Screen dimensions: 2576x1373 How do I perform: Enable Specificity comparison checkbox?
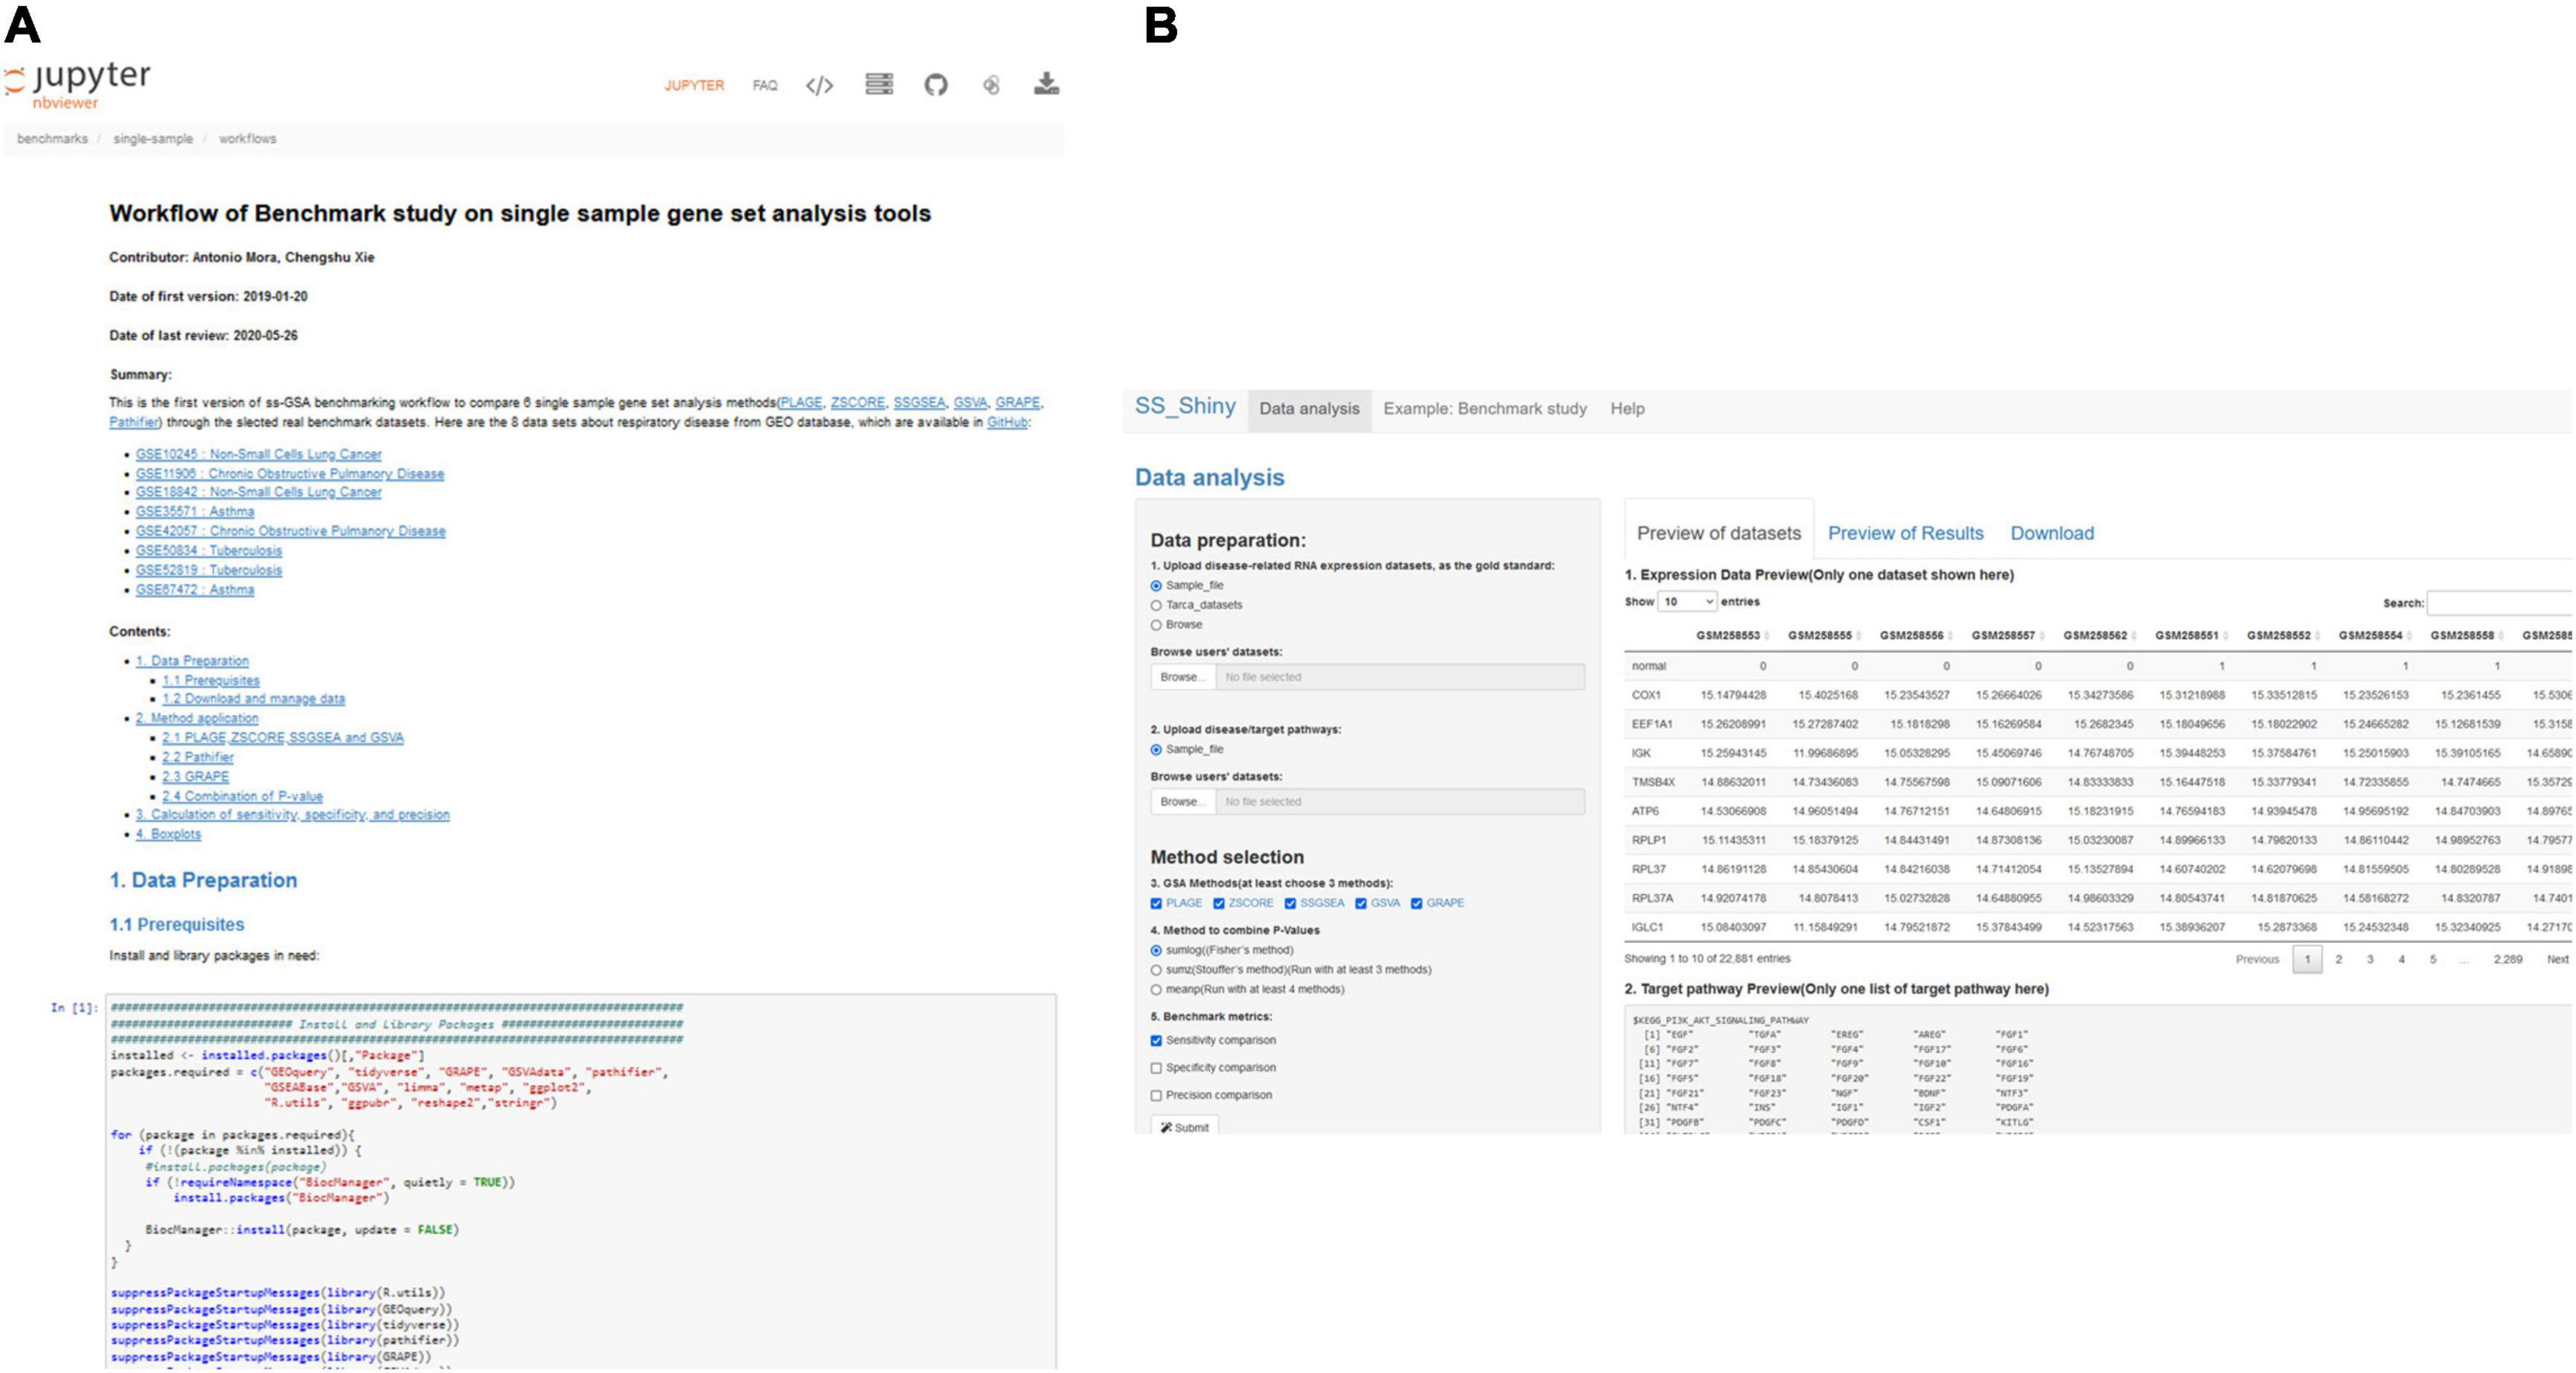click(x=1156, y=1068)
